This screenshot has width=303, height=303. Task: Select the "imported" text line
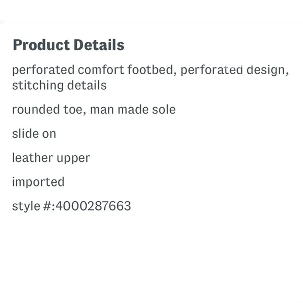point(38,182)
